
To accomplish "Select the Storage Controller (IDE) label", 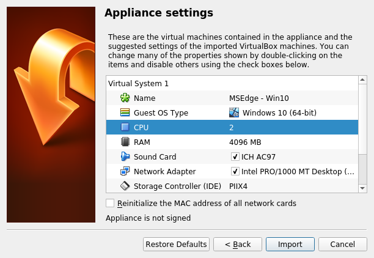I will (x=177, y=186).
